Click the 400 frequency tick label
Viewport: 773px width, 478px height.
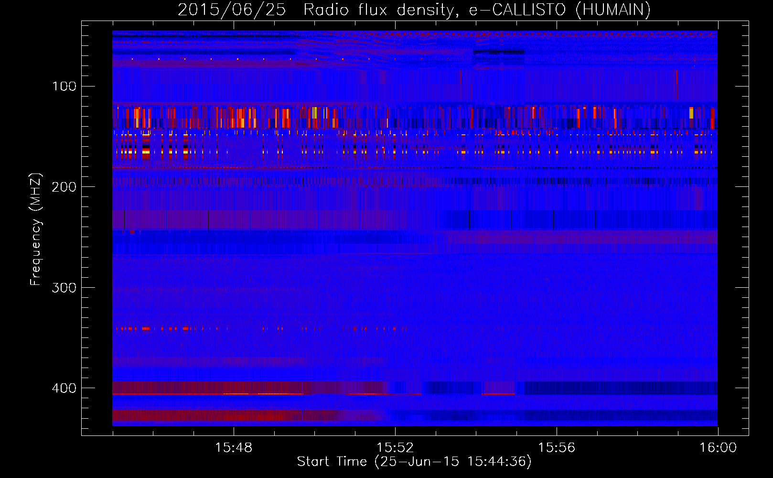pyautogui.click(x=64, y=388)
